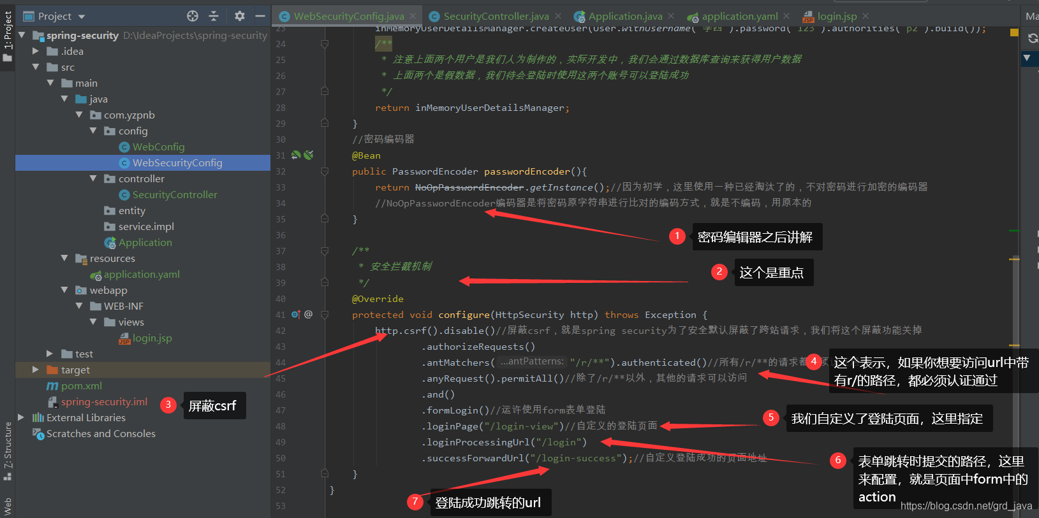This screenshot has width=1039, height=518.
Task: Select the service.impl package
Action: [x=146, y=226]
